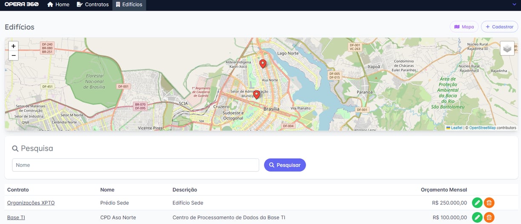Select the Prédio Sede name cell
Viewport: 521px width, 224px height.
coord(115,203)
